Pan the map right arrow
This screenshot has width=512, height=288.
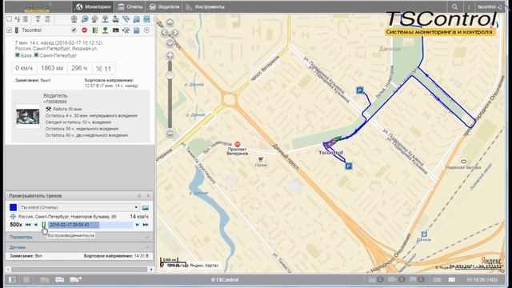[175, 33]
